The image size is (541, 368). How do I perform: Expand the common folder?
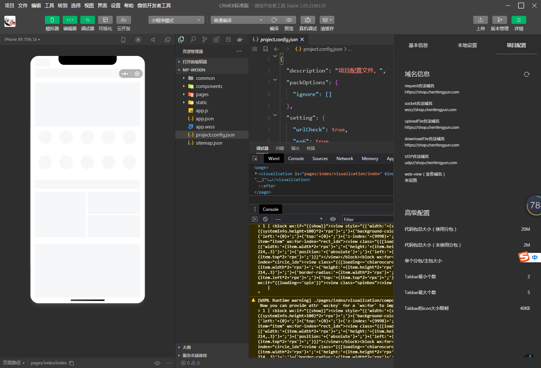pos(212,78)
